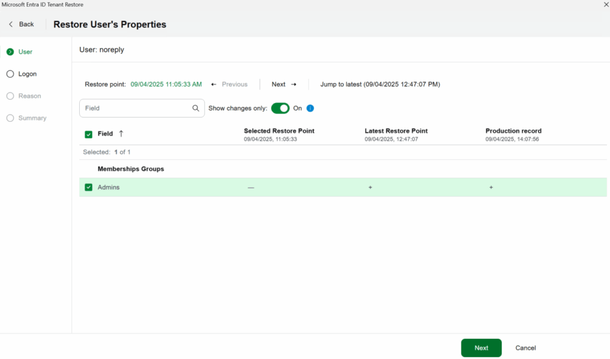This screenshot has width=610, height=359.
Task: Click the Field column header label
Action: pos(105,134)
